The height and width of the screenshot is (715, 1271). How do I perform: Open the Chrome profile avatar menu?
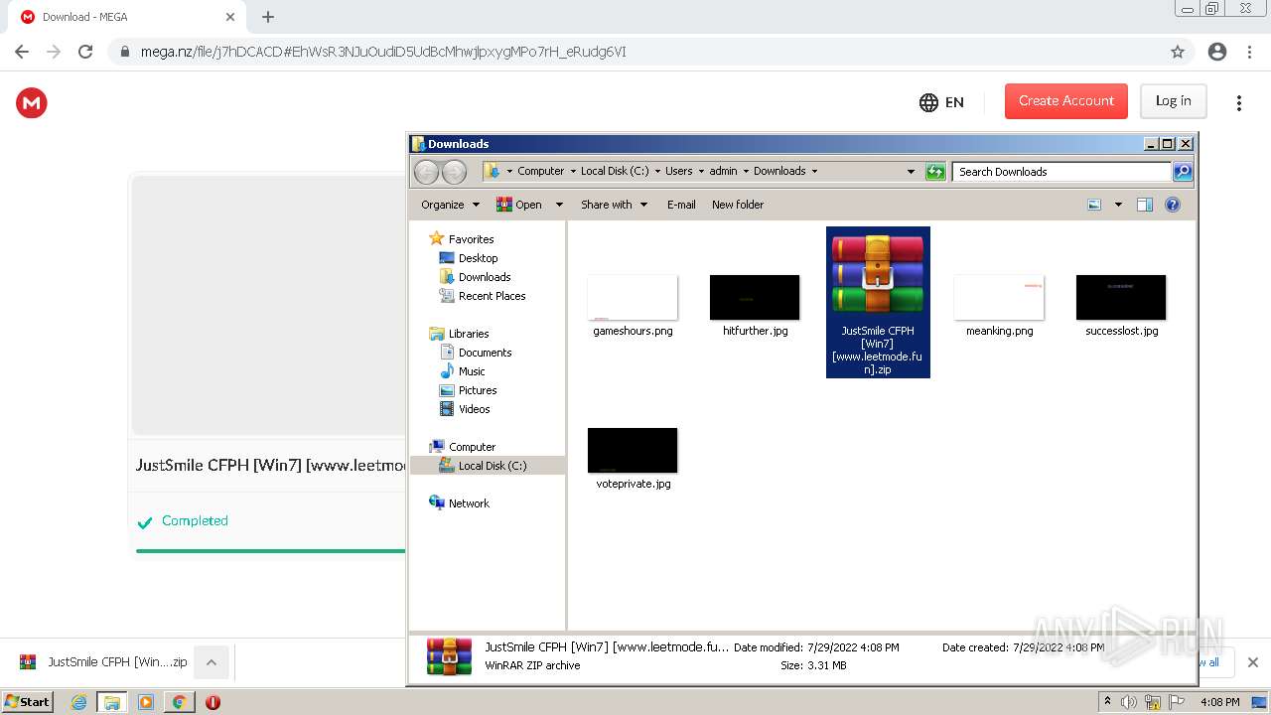1217,52
